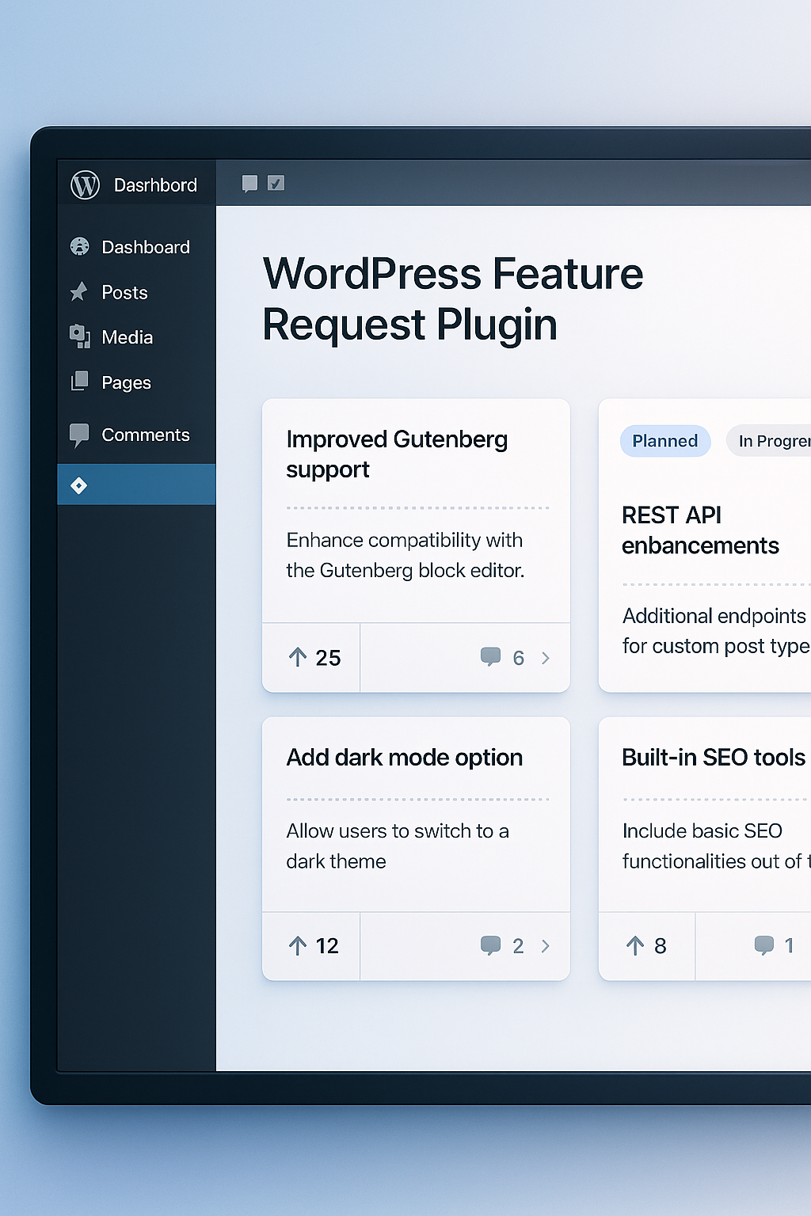The height and width of the screenshot is (1216, 811).
Task: Comment icon on Improved Gutenberg support card
Action: click(x=490, y=656)
